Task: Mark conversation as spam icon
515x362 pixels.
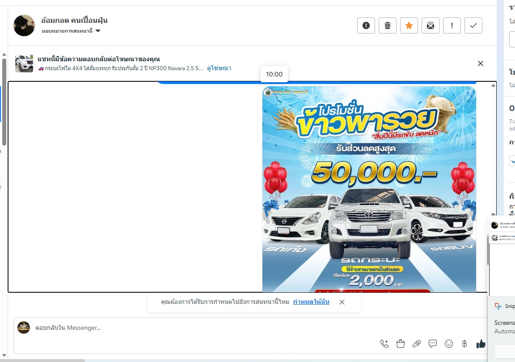Action: [366, 25]
